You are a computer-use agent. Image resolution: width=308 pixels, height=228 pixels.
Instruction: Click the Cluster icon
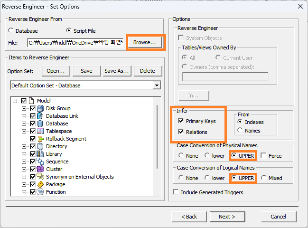pos(40,169)
